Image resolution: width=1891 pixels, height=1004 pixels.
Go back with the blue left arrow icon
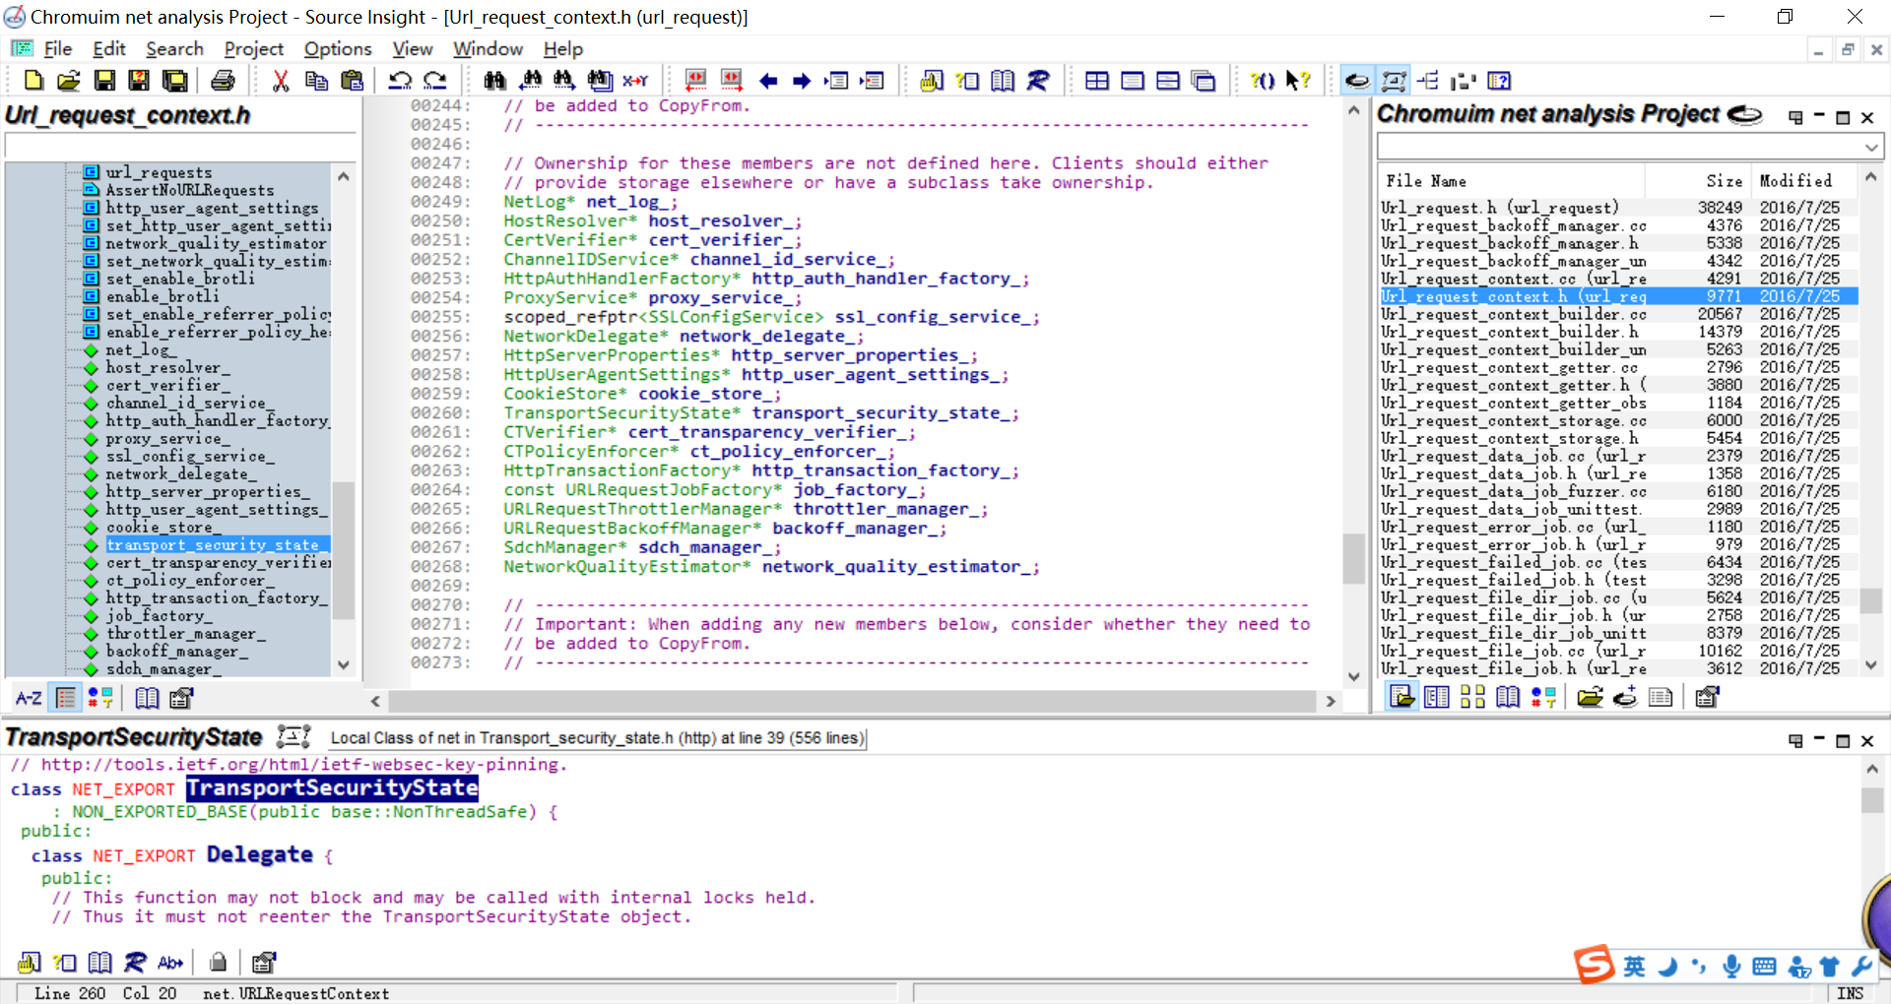coord(768,81)
